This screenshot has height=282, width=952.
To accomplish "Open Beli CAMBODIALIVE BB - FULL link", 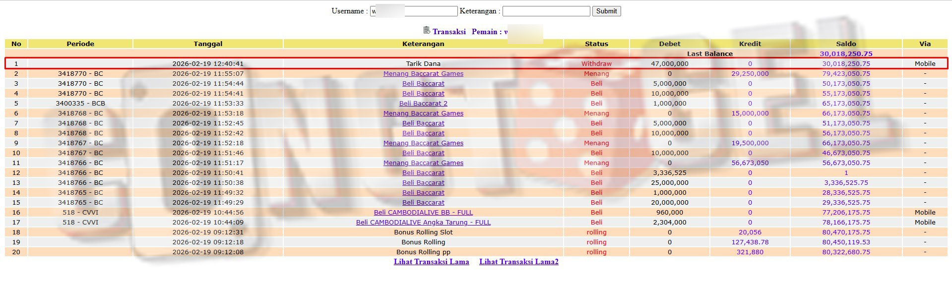I will (x=423, y=212).
